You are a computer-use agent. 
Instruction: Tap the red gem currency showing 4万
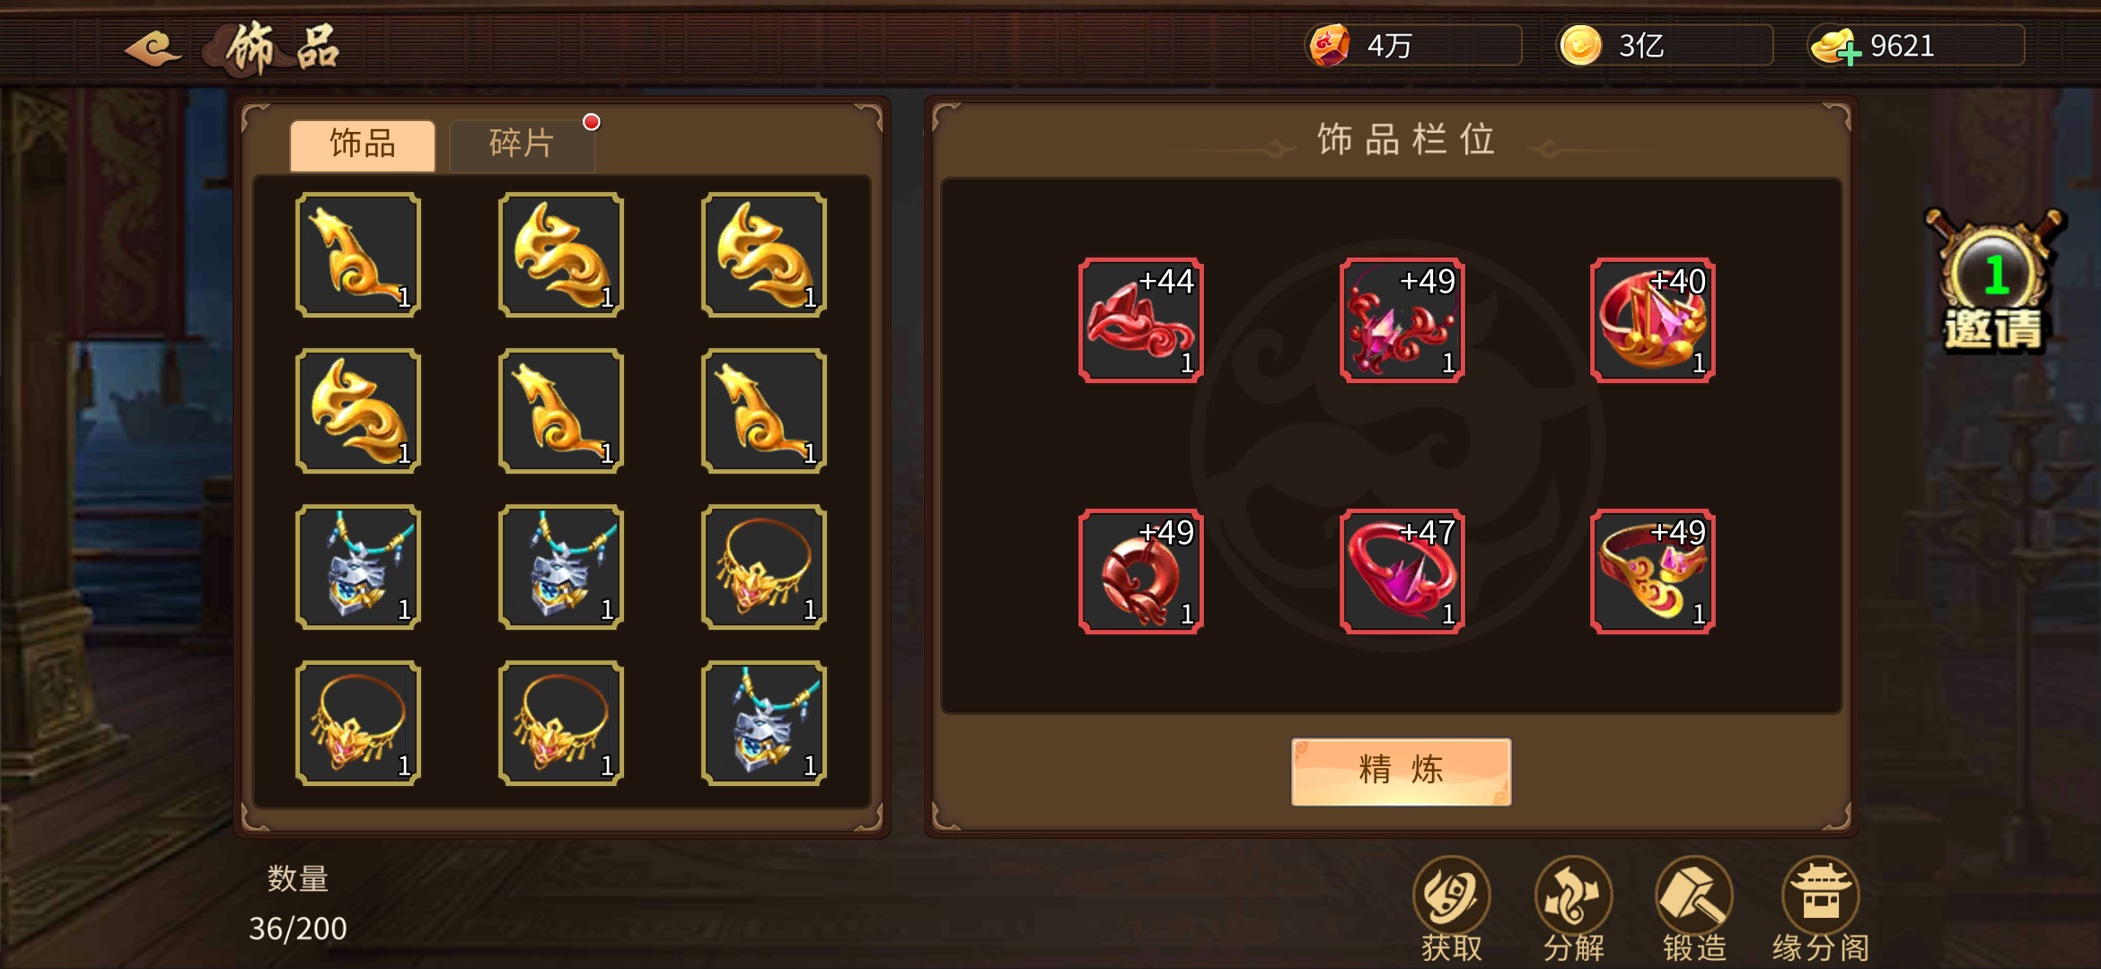(x=1330, y=46)
